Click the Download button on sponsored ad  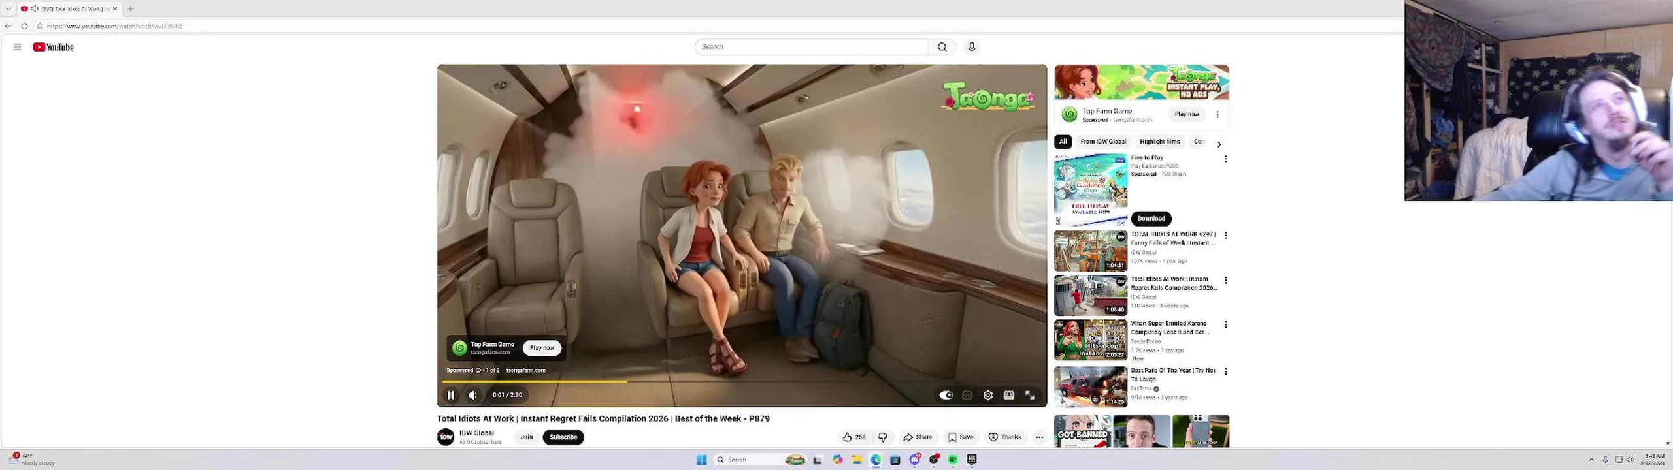click(1151, 219)
